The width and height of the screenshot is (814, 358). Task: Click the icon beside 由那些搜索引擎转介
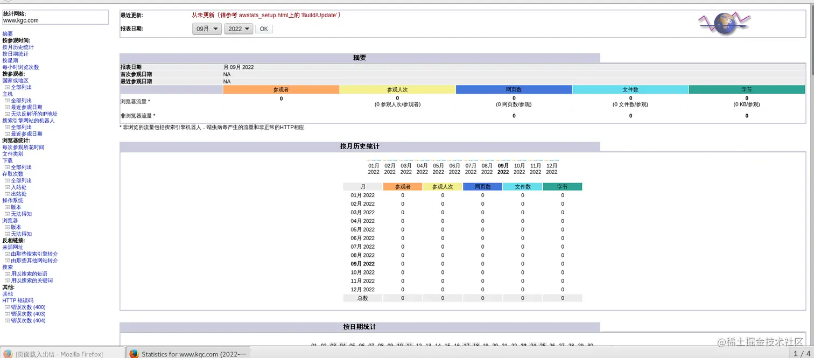(x=8, y=254)
